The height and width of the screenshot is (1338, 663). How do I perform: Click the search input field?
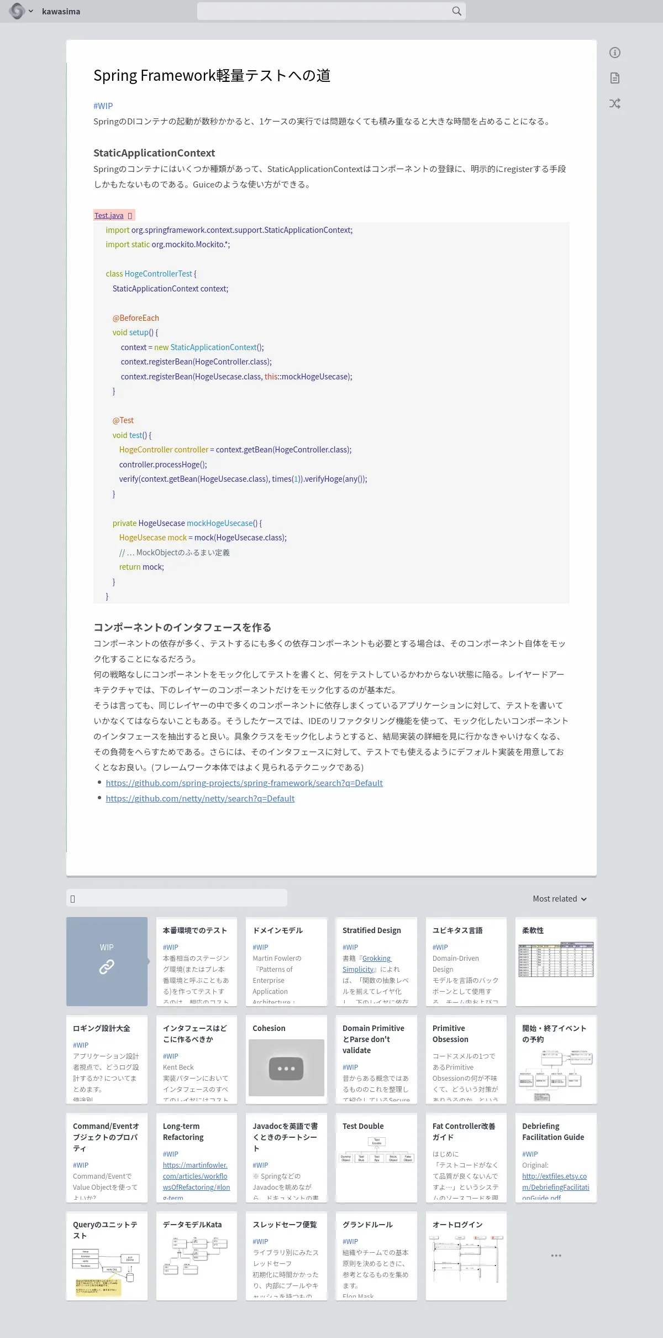[x=331, y=11]
